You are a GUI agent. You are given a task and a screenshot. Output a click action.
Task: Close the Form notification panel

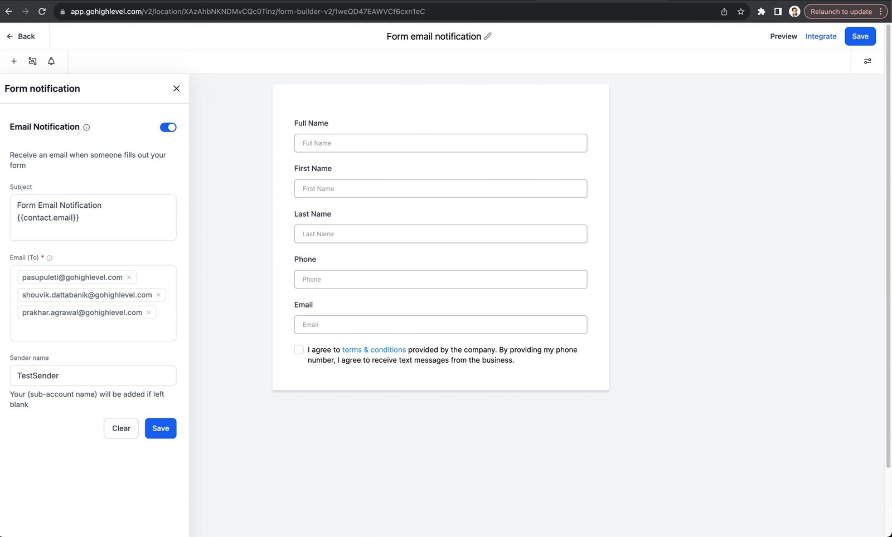(176, 89)
